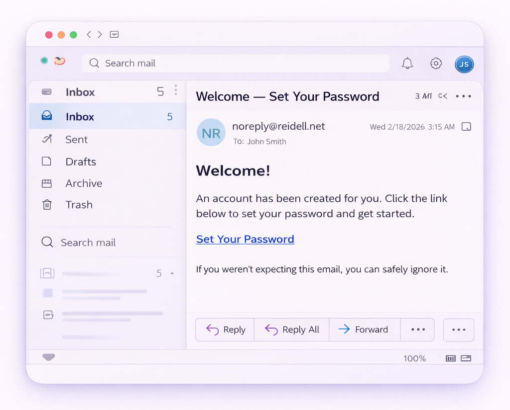The width and height of the screenshot is (510, 410).
Task: Click the snooze/flag icon beside the timestamp
Action: pyautogui.click(x=466, y=127)
